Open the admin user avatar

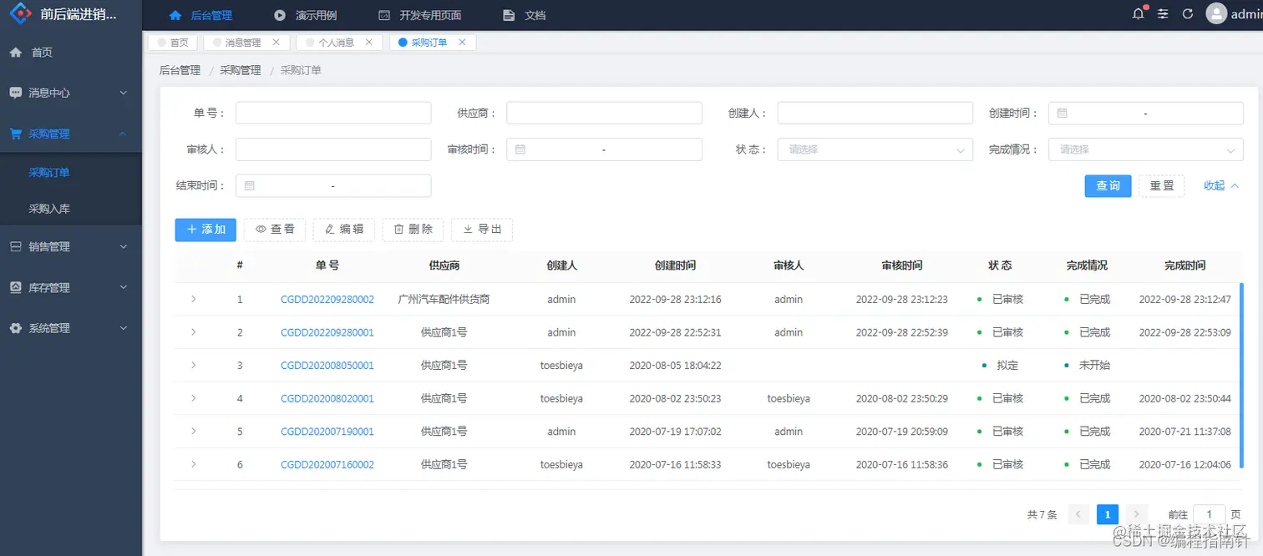pos(1216,14)
